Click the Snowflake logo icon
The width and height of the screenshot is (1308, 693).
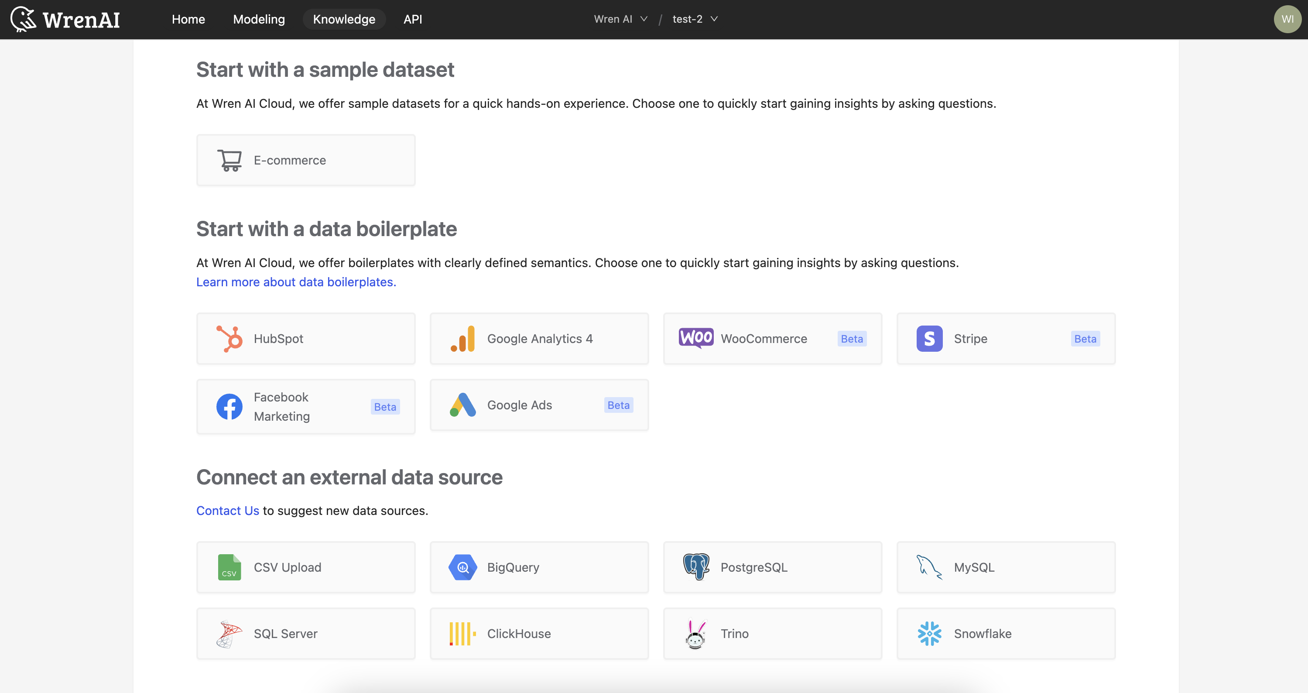click(929, 634)
